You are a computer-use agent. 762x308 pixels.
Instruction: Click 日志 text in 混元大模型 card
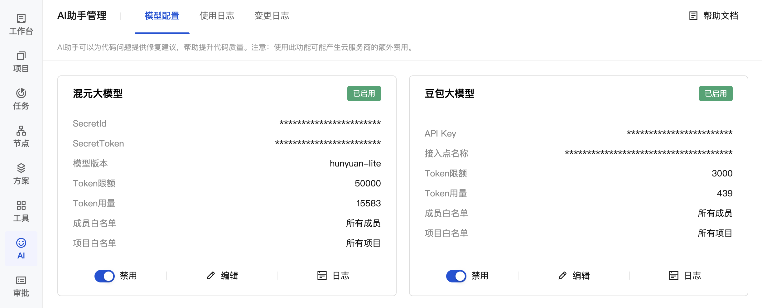pos(341,276)
